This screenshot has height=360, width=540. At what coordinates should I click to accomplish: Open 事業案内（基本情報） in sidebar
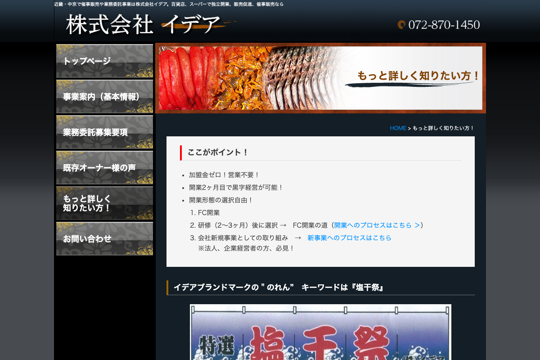coord(104,97)
